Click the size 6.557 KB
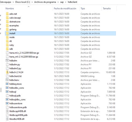The width and height of the screenshot is (132, 122). click(x=111, y=57)
